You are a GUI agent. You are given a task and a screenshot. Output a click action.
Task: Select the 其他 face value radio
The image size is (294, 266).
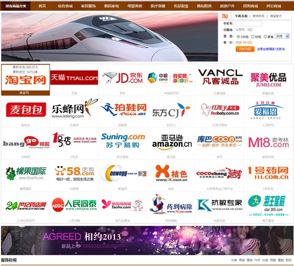265,36
